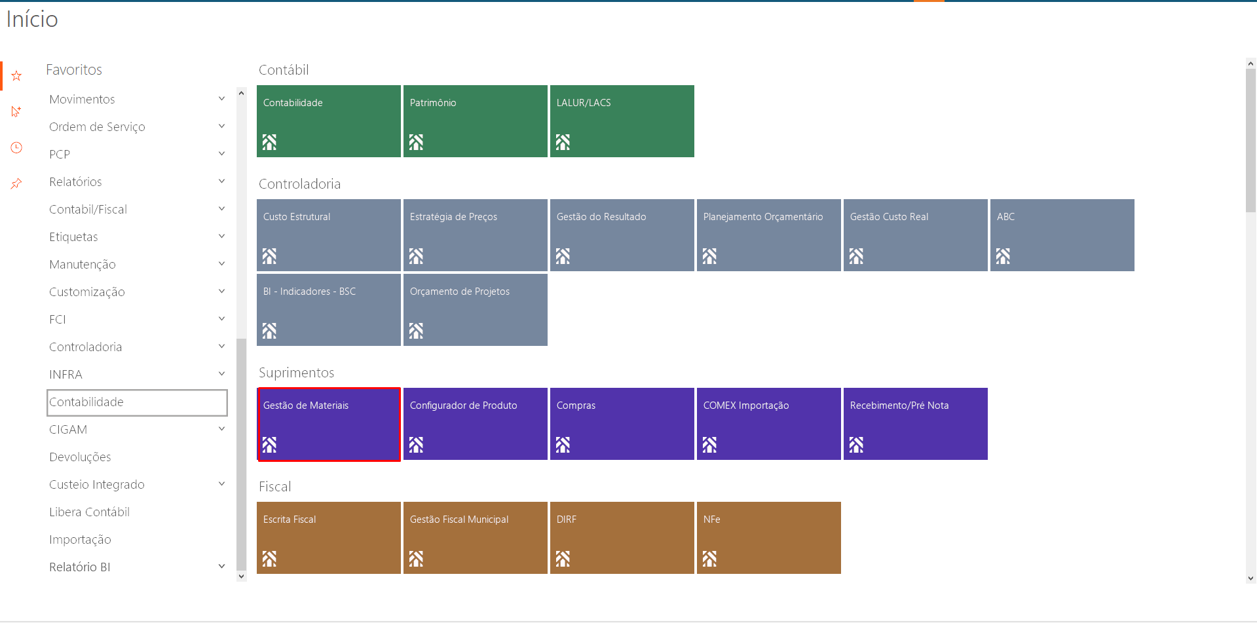Launch the COMEX Importação tile

pos(768,424)
